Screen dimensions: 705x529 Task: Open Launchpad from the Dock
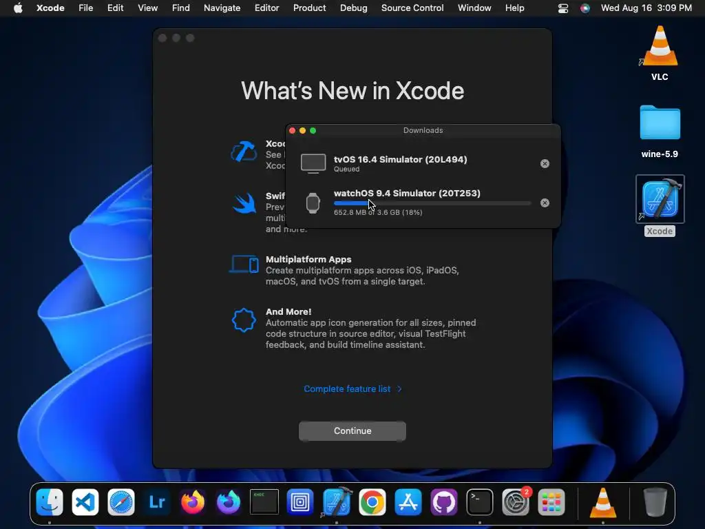coord(551,501)
